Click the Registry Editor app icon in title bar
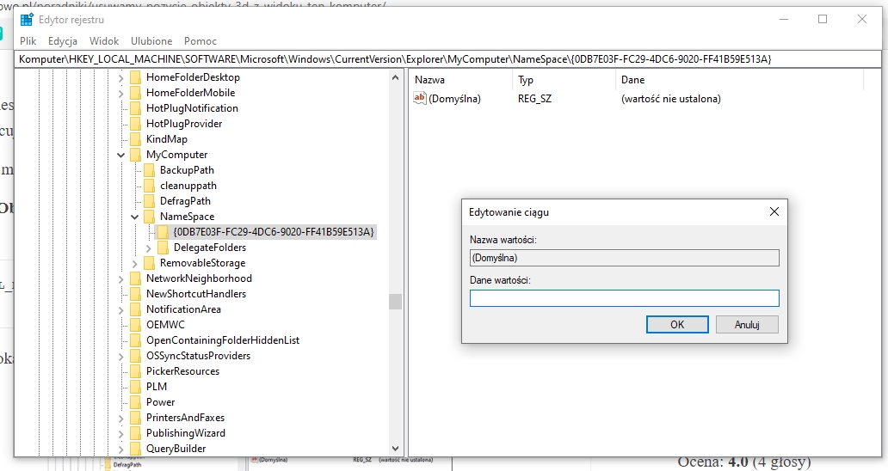The image size is (888, 471). [27, 20]
